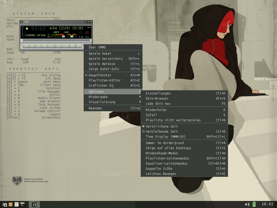The image size is (277, 208).
Task: Toggle Doppelte Größe option
Action: 184,168
